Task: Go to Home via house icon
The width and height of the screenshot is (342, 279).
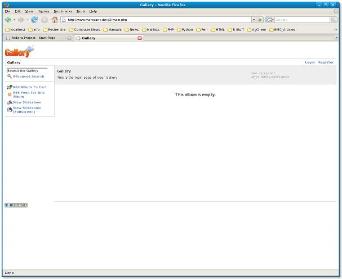Action: (x=55, y=20)
